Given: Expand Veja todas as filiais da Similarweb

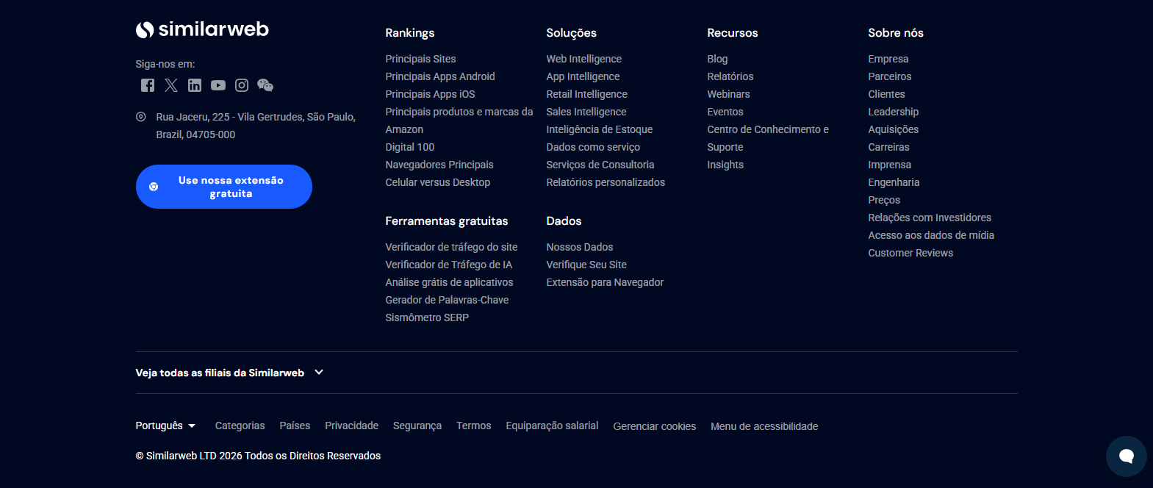Looking at the screenshot, I should [x=229, y=373].
